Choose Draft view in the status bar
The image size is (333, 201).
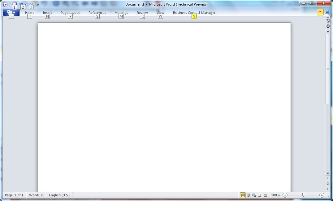[x=266, y=195]
